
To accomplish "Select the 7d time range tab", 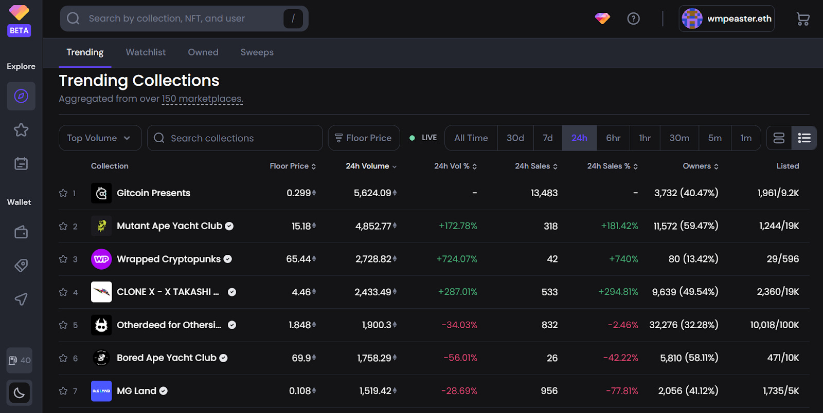I will (547, 138).
